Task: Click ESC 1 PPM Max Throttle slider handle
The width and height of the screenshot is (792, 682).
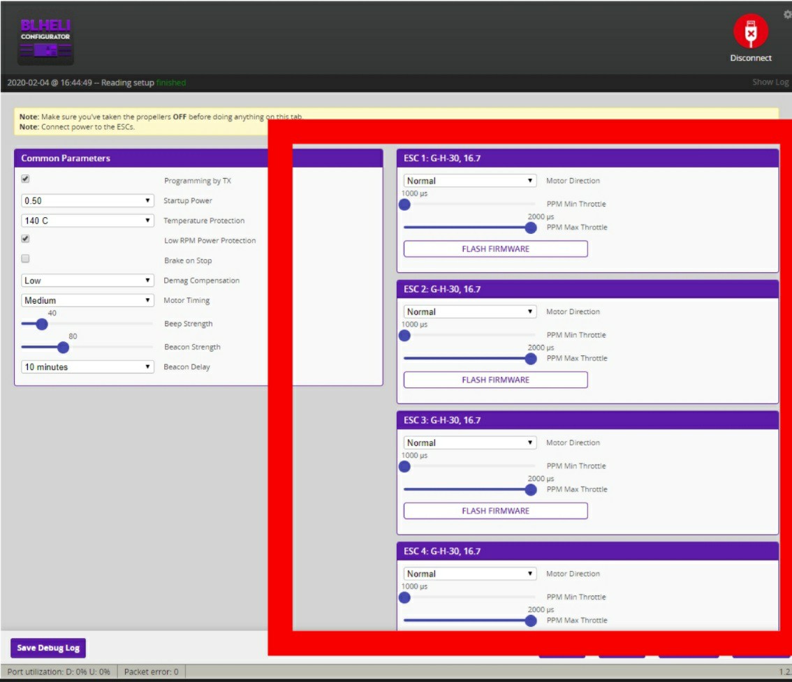Action: click(531, 228)
